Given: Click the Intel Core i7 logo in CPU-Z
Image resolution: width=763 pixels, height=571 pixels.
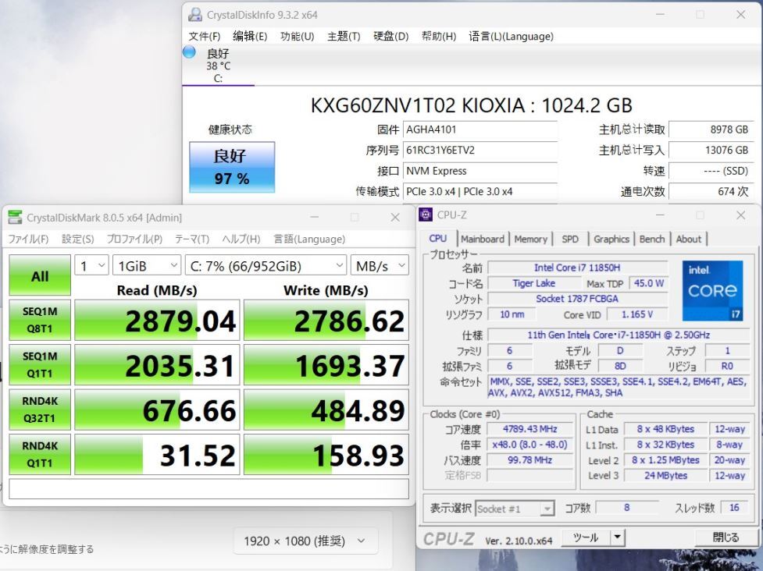Looking at the screenshot, I should 712,291.
